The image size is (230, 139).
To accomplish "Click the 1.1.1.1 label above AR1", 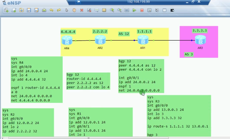I will [x=144, y=31].
